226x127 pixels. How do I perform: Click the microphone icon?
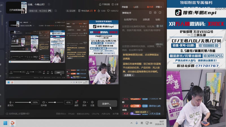[10, 102]
